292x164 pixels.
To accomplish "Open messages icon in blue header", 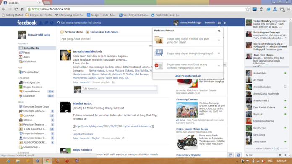I will coord(47,23).
